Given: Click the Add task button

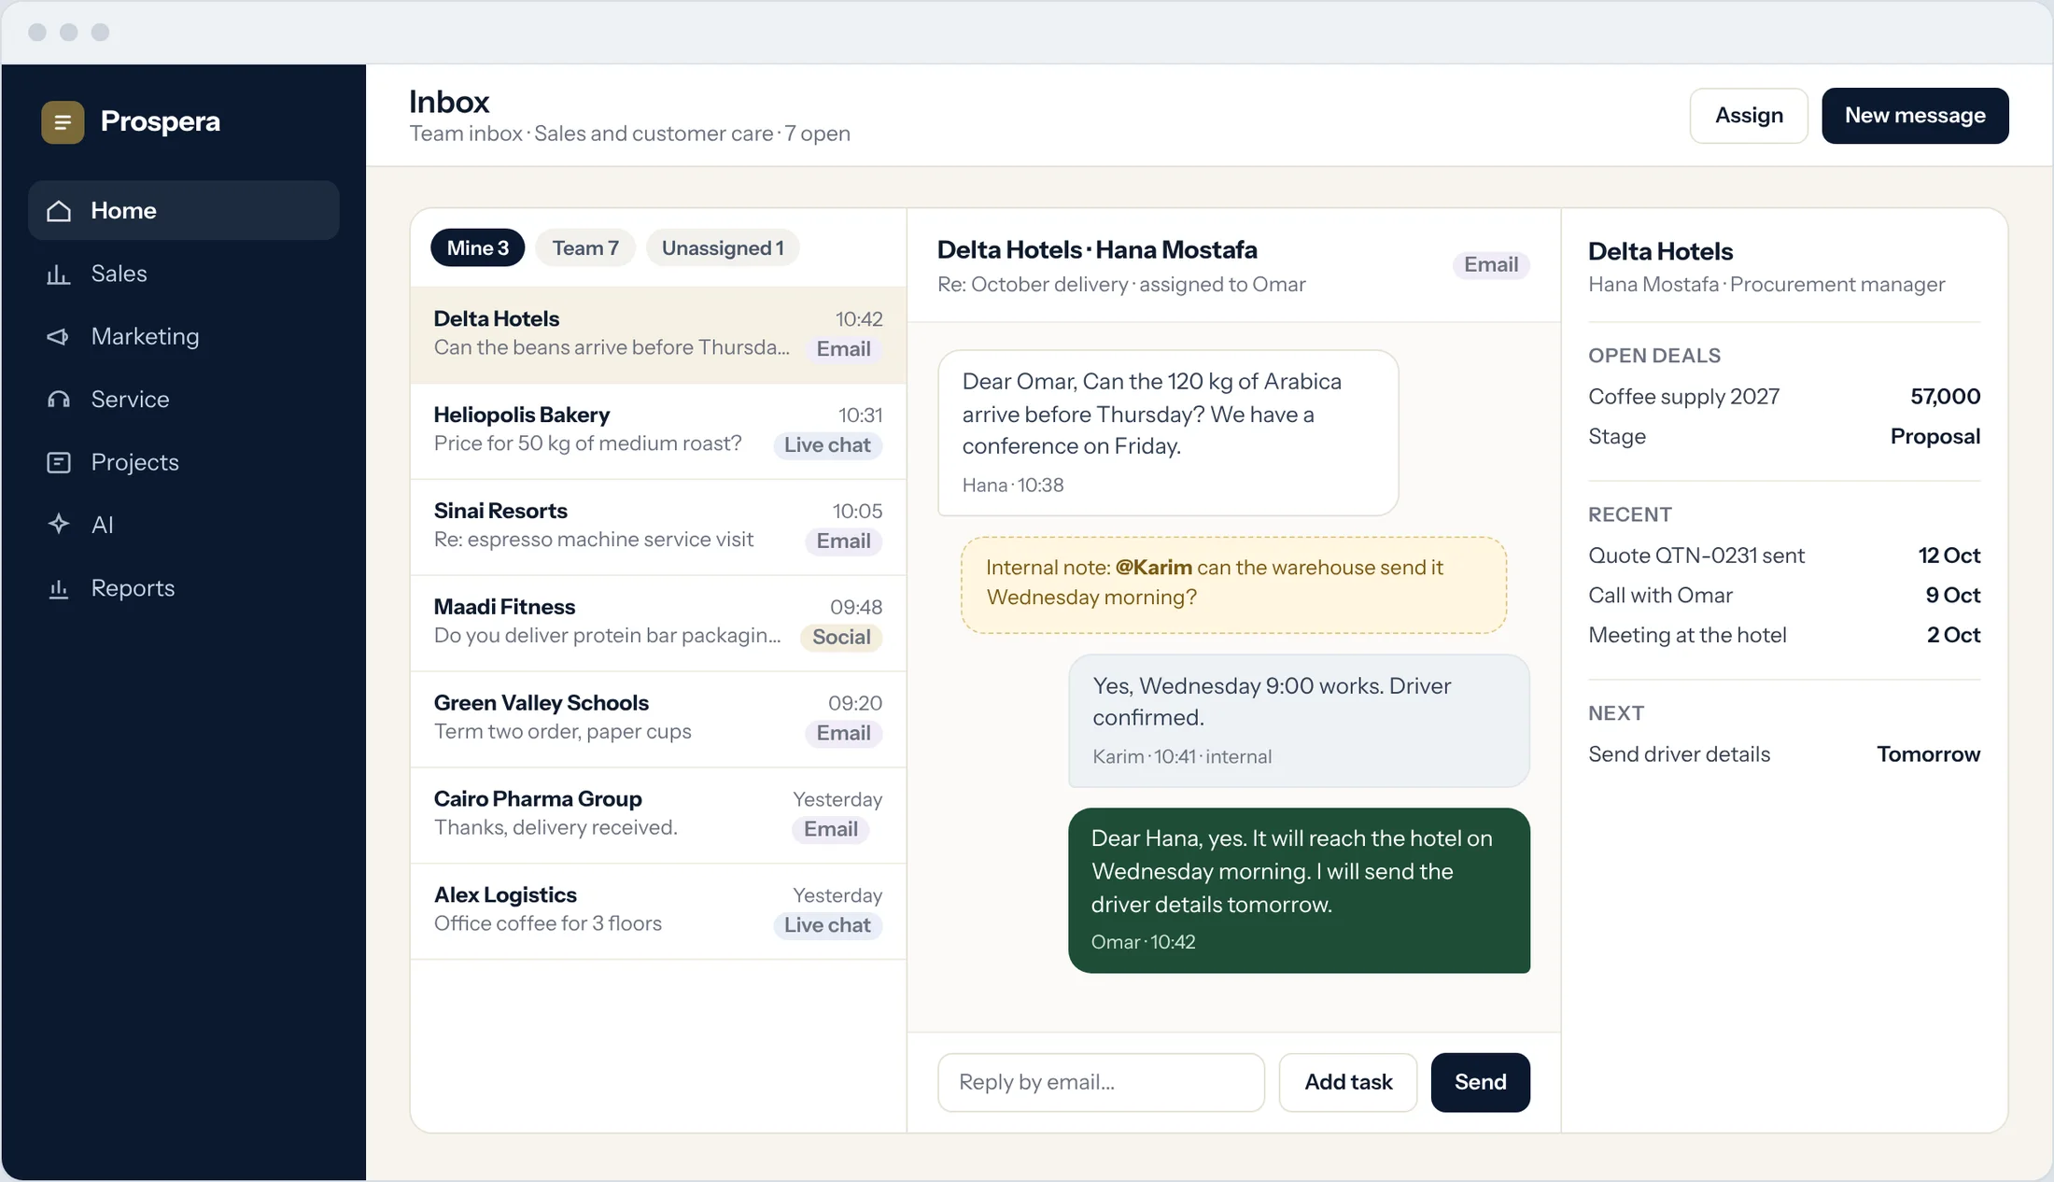Looking at the screenshot, I should pos(1348,1082).
